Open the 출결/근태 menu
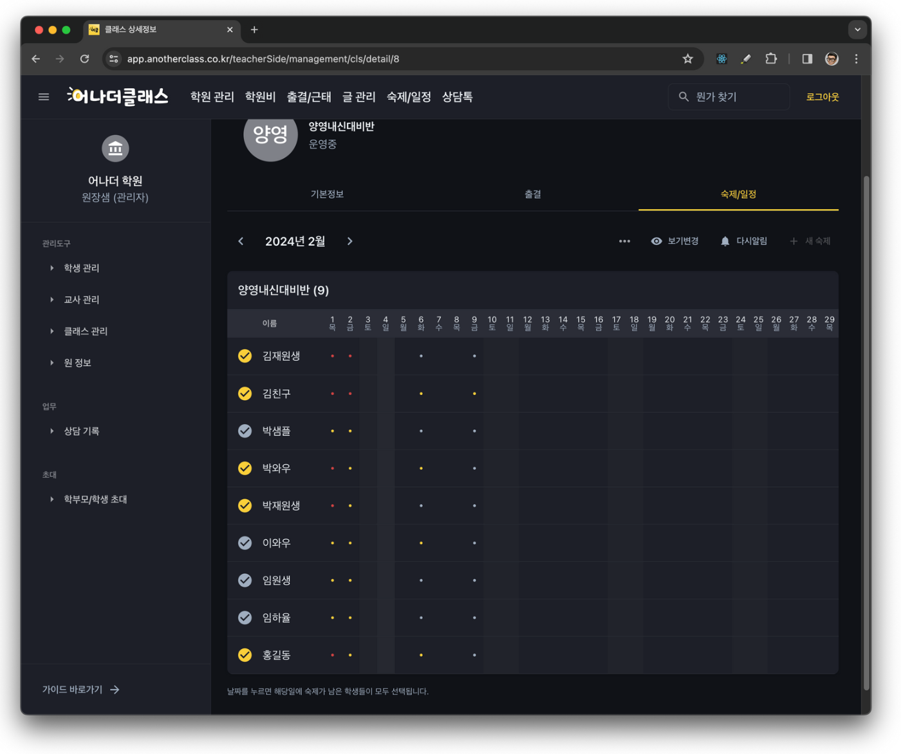The width and height of the screenshot is (901, 754). click(x=309, y=97)
